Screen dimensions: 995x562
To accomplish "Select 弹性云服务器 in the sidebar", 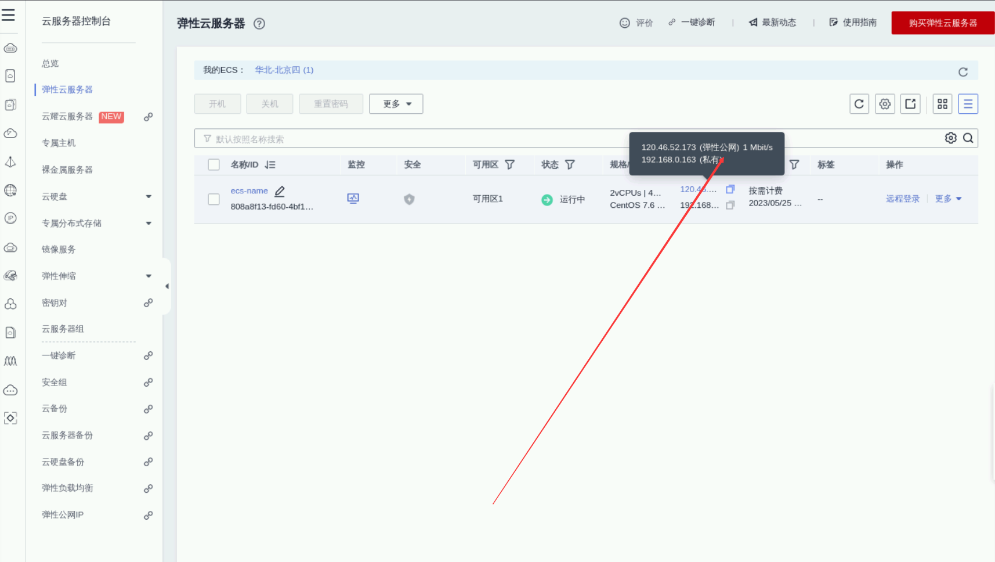I will [67, 89].
